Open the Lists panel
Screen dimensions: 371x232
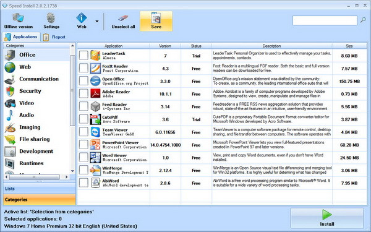click(x=40, y=189)
